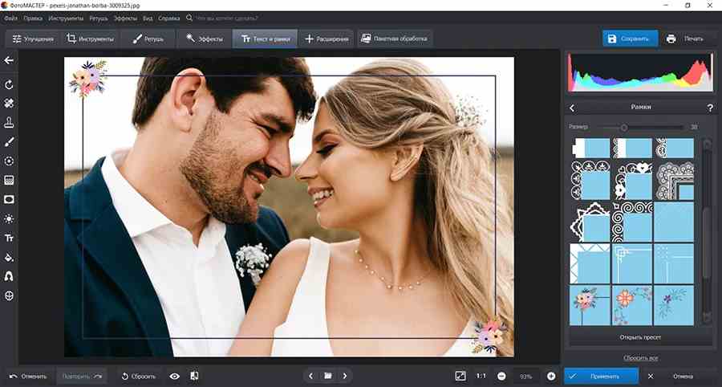The height and width of the screenshot is (387, 722).
Task: Go to the next photo arrow
Action: tap(345, 376)
